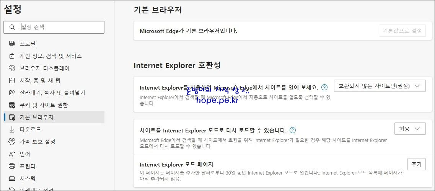Select 시스템 in the sidebar
Viewport: 435px width, 191px height.
54,178
